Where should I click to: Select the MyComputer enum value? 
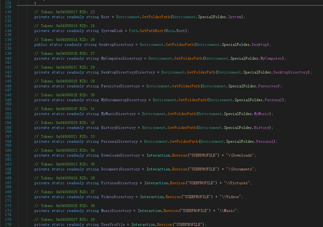271,58
